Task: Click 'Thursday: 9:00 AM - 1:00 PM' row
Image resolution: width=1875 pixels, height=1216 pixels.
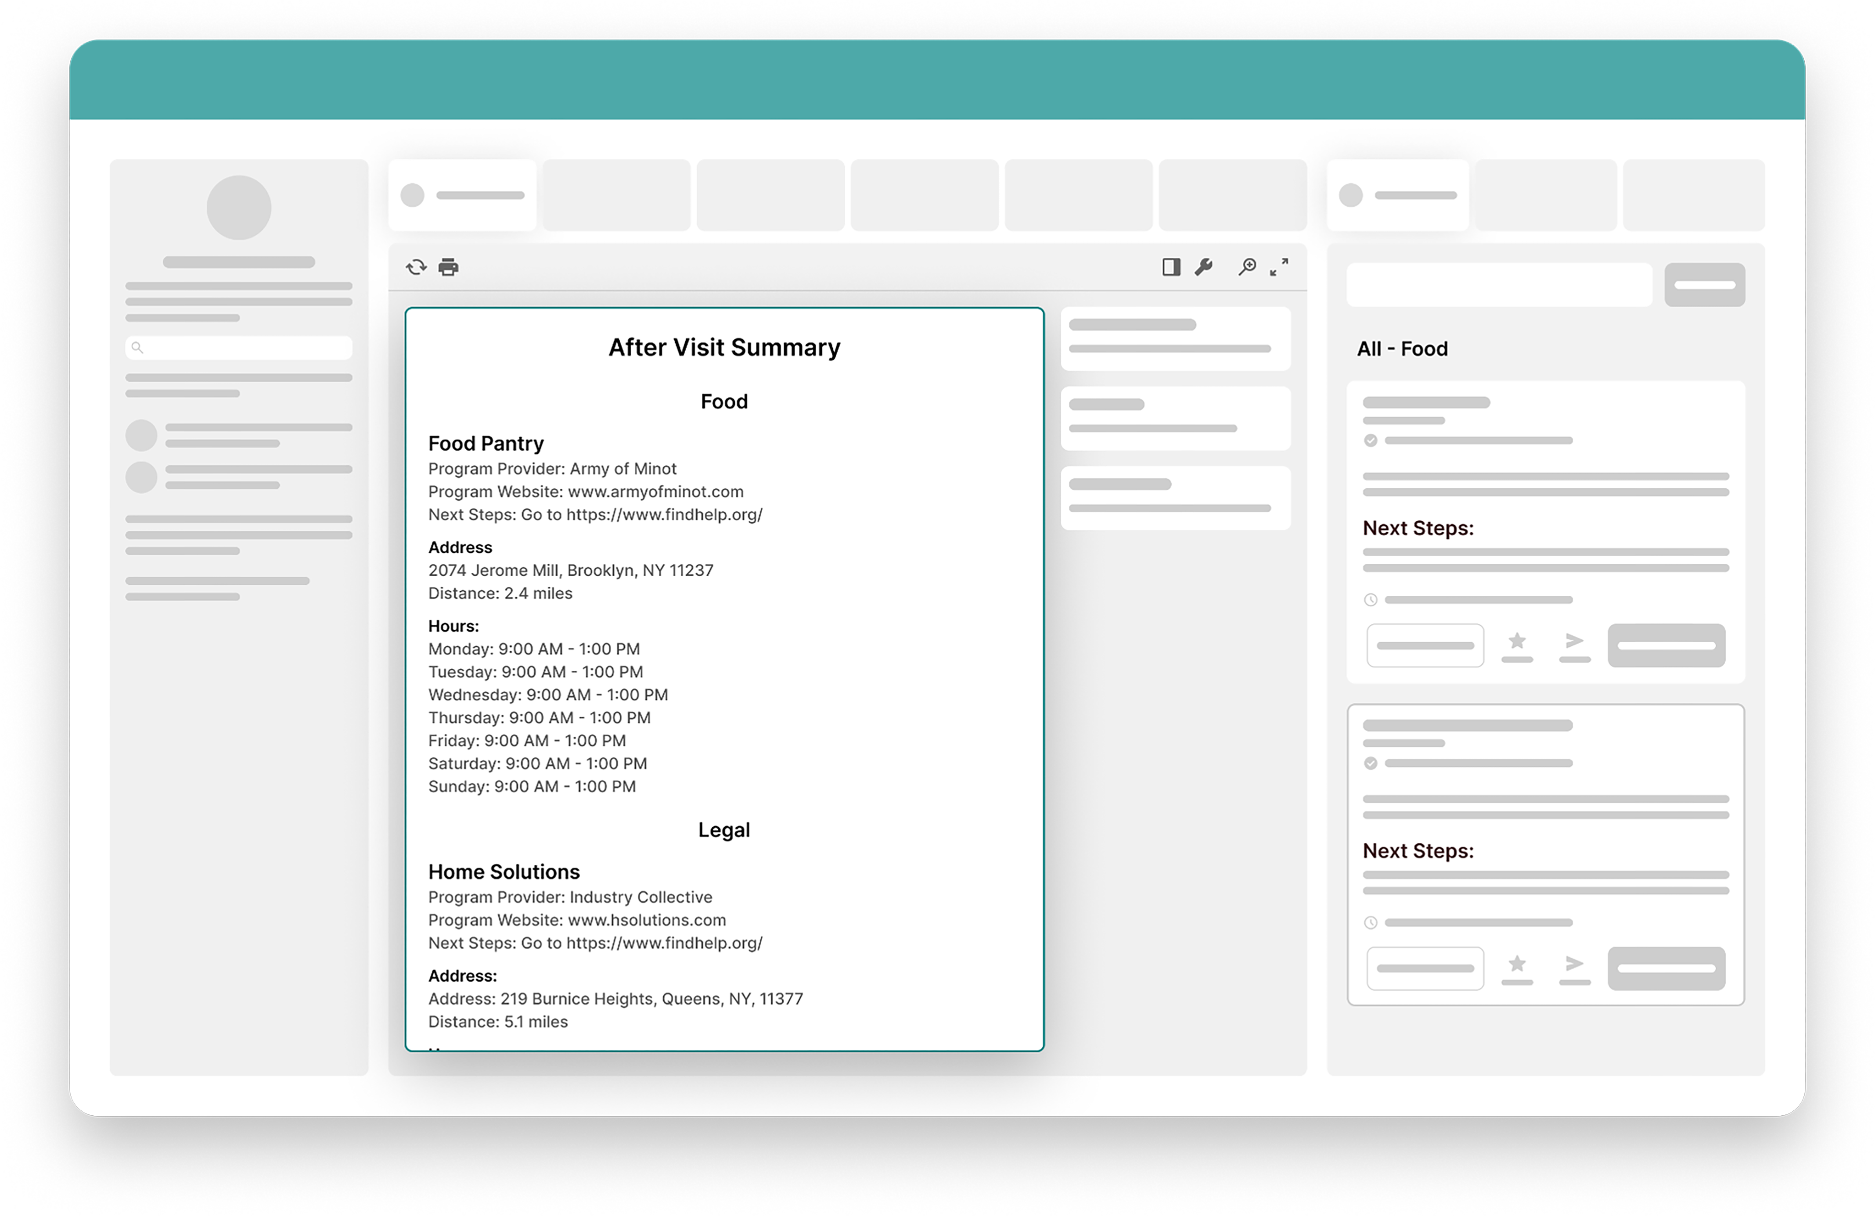Action: pos(539,717)
